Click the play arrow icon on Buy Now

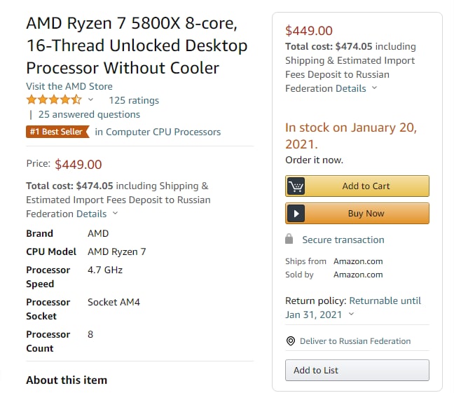tap(296, 214)
